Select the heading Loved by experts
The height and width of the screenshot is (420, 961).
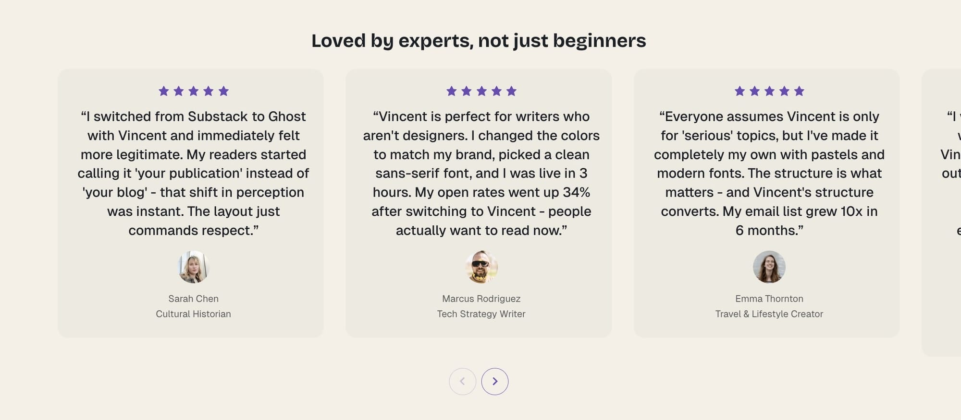pyautogui.click(x=480, y=40)
